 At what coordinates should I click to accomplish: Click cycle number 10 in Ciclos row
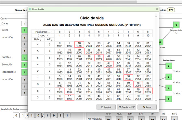[148, 36]
